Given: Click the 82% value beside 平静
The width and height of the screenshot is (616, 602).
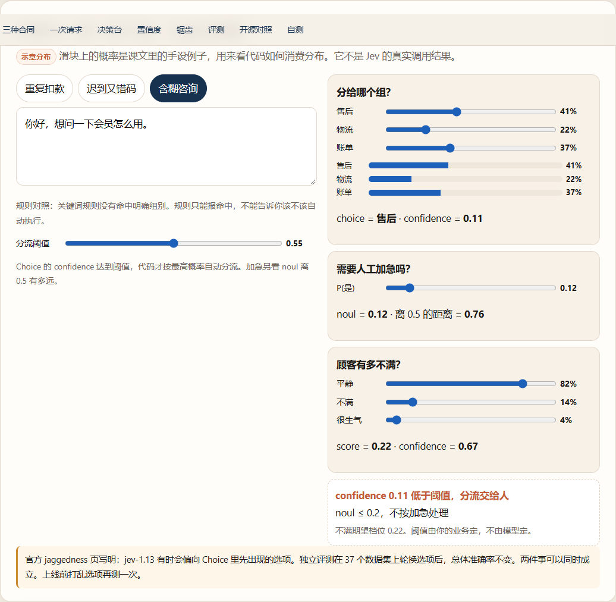Looking at the screenshot, I should pyautogui.click(x=568, y=384).
